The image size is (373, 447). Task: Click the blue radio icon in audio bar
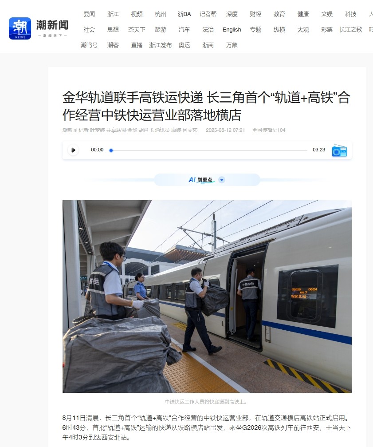point(339,150)
